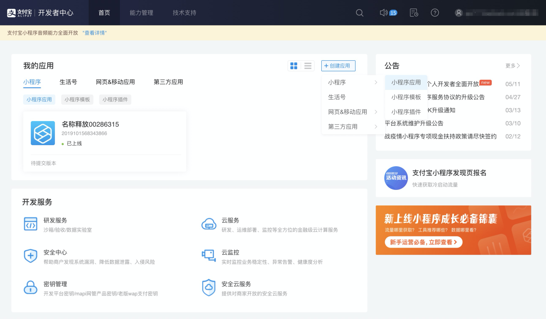Open the document list icon in header
This screenshot has height=319, width=546.
414,13
